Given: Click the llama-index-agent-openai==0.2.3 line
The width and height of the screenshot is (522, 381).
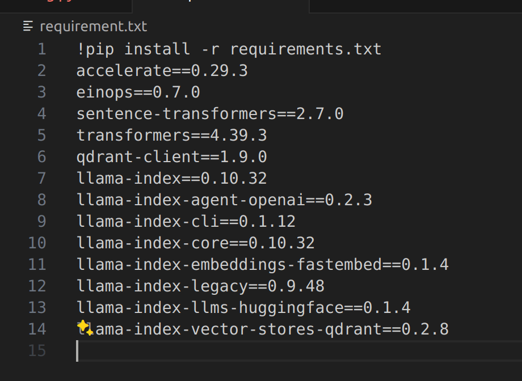Looking at the screenshot, I should [x=224, y=200].
